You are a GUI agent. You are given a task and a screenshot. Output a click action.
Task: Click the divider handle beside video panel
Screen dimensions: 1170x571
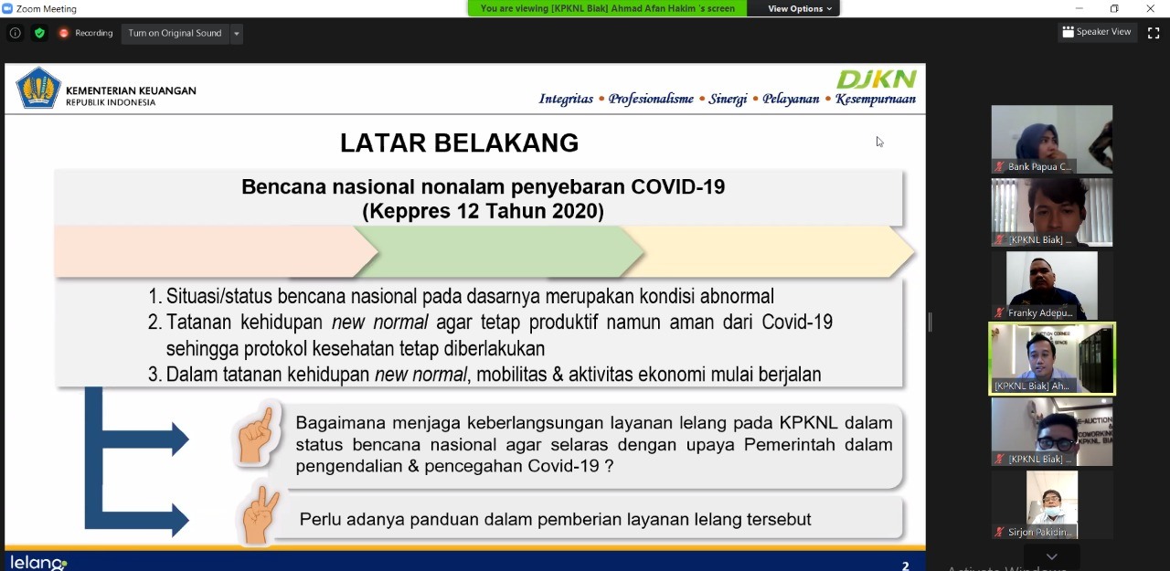(931, 322)
